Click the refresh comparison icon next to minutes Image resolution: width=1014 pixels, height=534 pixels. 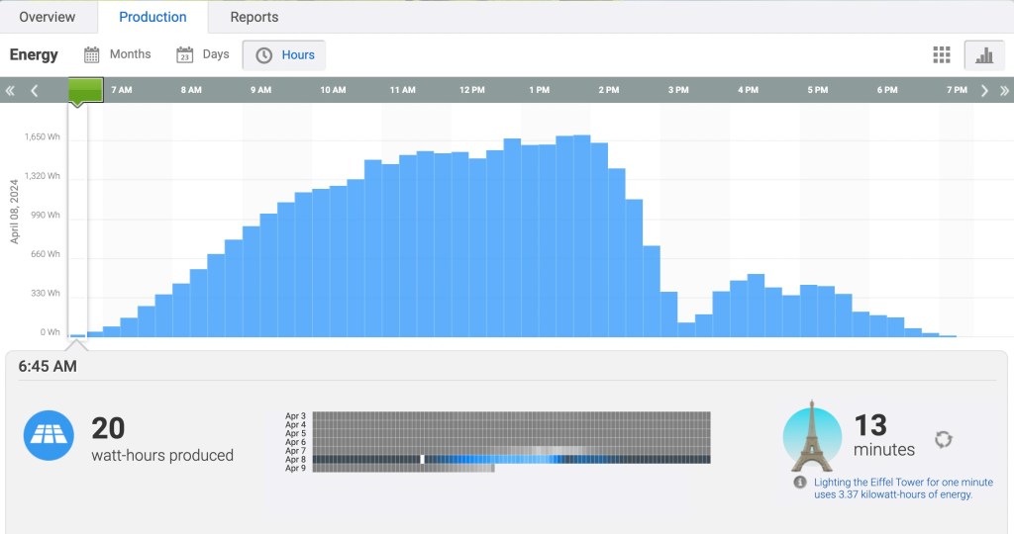coord(943,439)
